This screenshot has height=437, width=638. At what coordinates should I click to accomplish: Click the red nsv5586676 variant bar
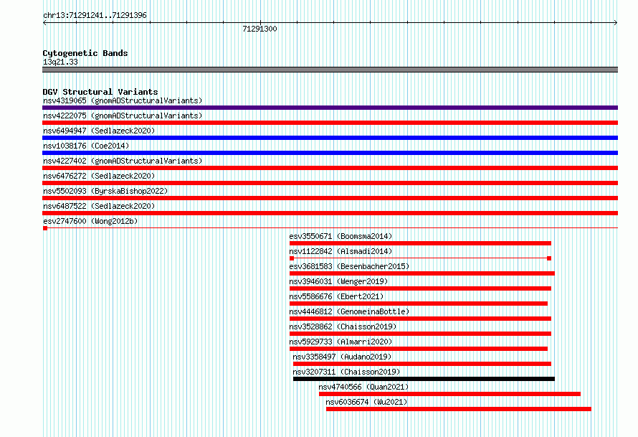418,304
